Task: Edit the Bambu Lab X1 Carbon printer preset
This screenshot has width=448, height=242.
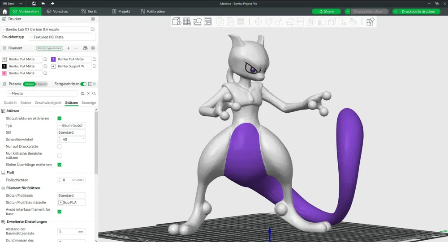Action: pyautogui.click(x=93, y=29)
